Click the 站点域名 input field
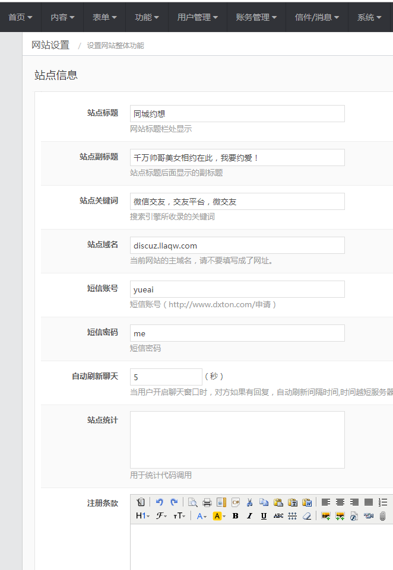The height and width of the screenshot is (570, 393). pyautogui.click(x=237, y=246)
